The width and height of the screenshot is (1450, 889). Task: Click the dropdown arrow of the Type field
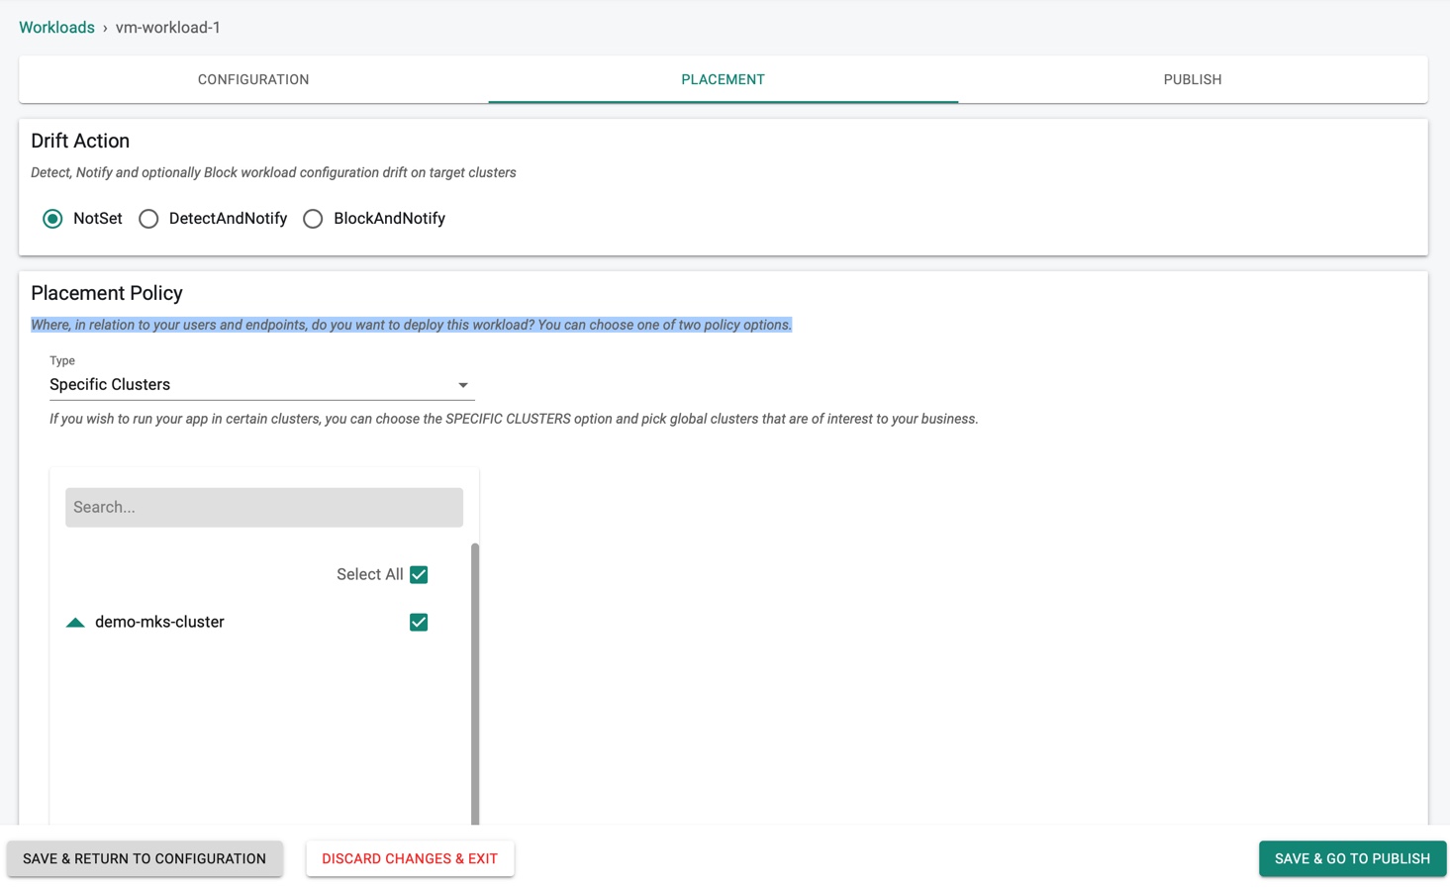point(462,385)
